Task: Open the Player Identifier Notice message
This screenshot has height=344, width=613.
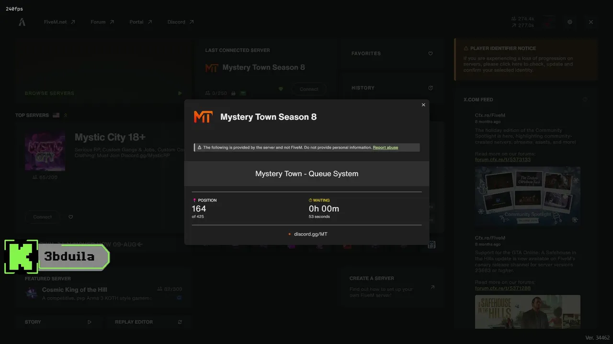Action: point(526,59)
